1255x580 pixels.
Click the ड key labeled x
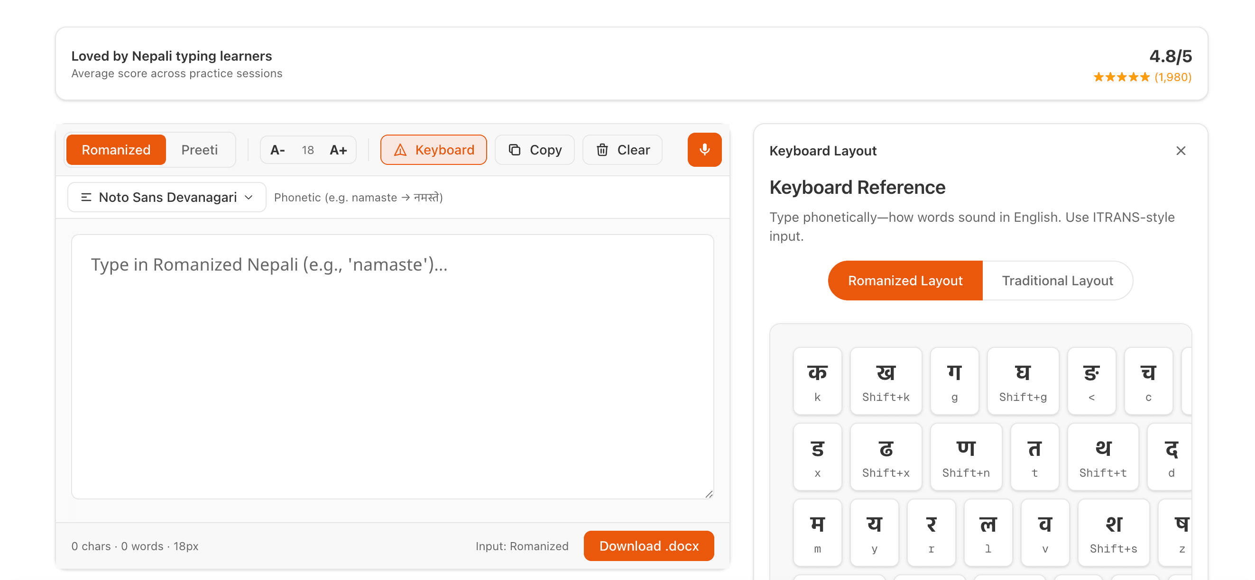tap(817, 457)
